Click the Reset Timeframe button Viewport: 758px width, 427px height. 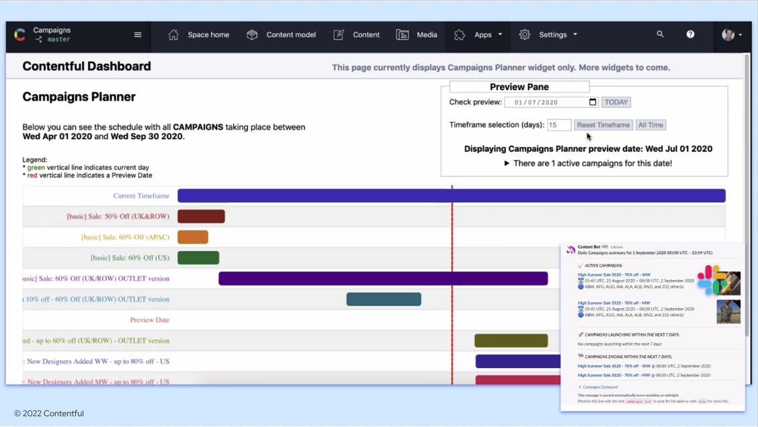click(603, 125)
